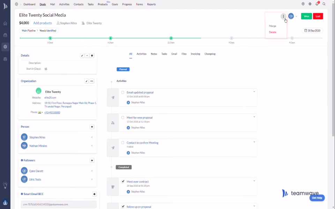Uncheck the Meet over contract activity
This screenshot has height=209, width=335.
pos(123,181)
